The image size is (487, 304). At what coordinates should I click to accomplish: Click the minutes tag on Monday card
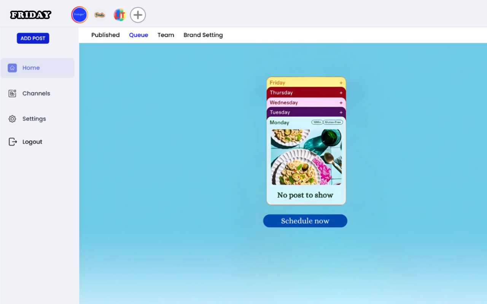click(317, 122)
